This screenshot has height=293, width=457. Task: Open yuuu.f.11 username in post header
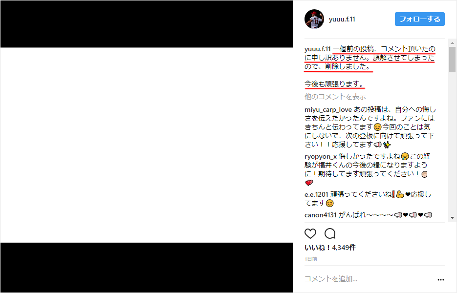point(342,19)
